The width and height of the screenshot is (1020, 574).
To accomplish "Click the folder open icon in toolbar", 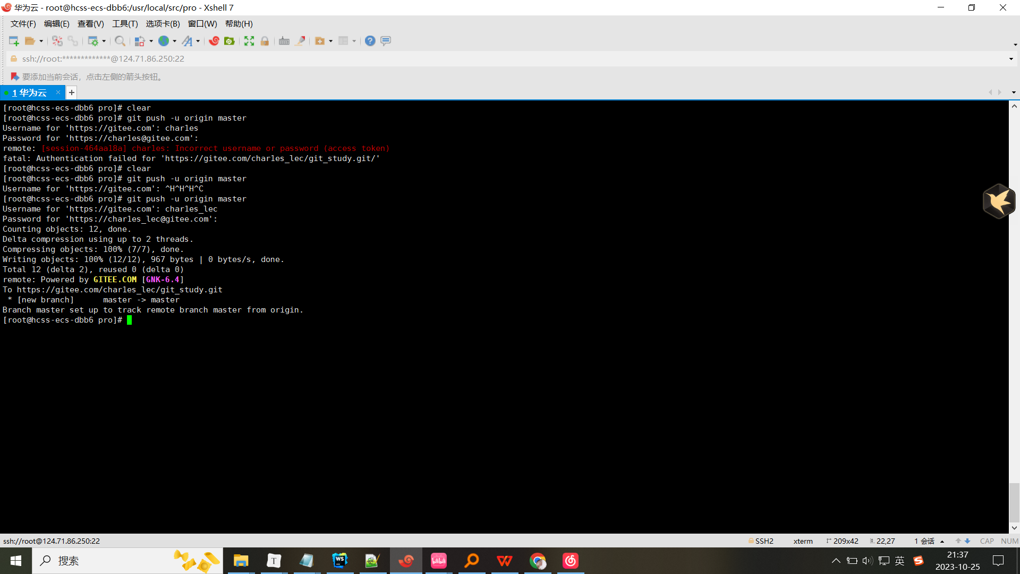I will click(x=31, y=40).
